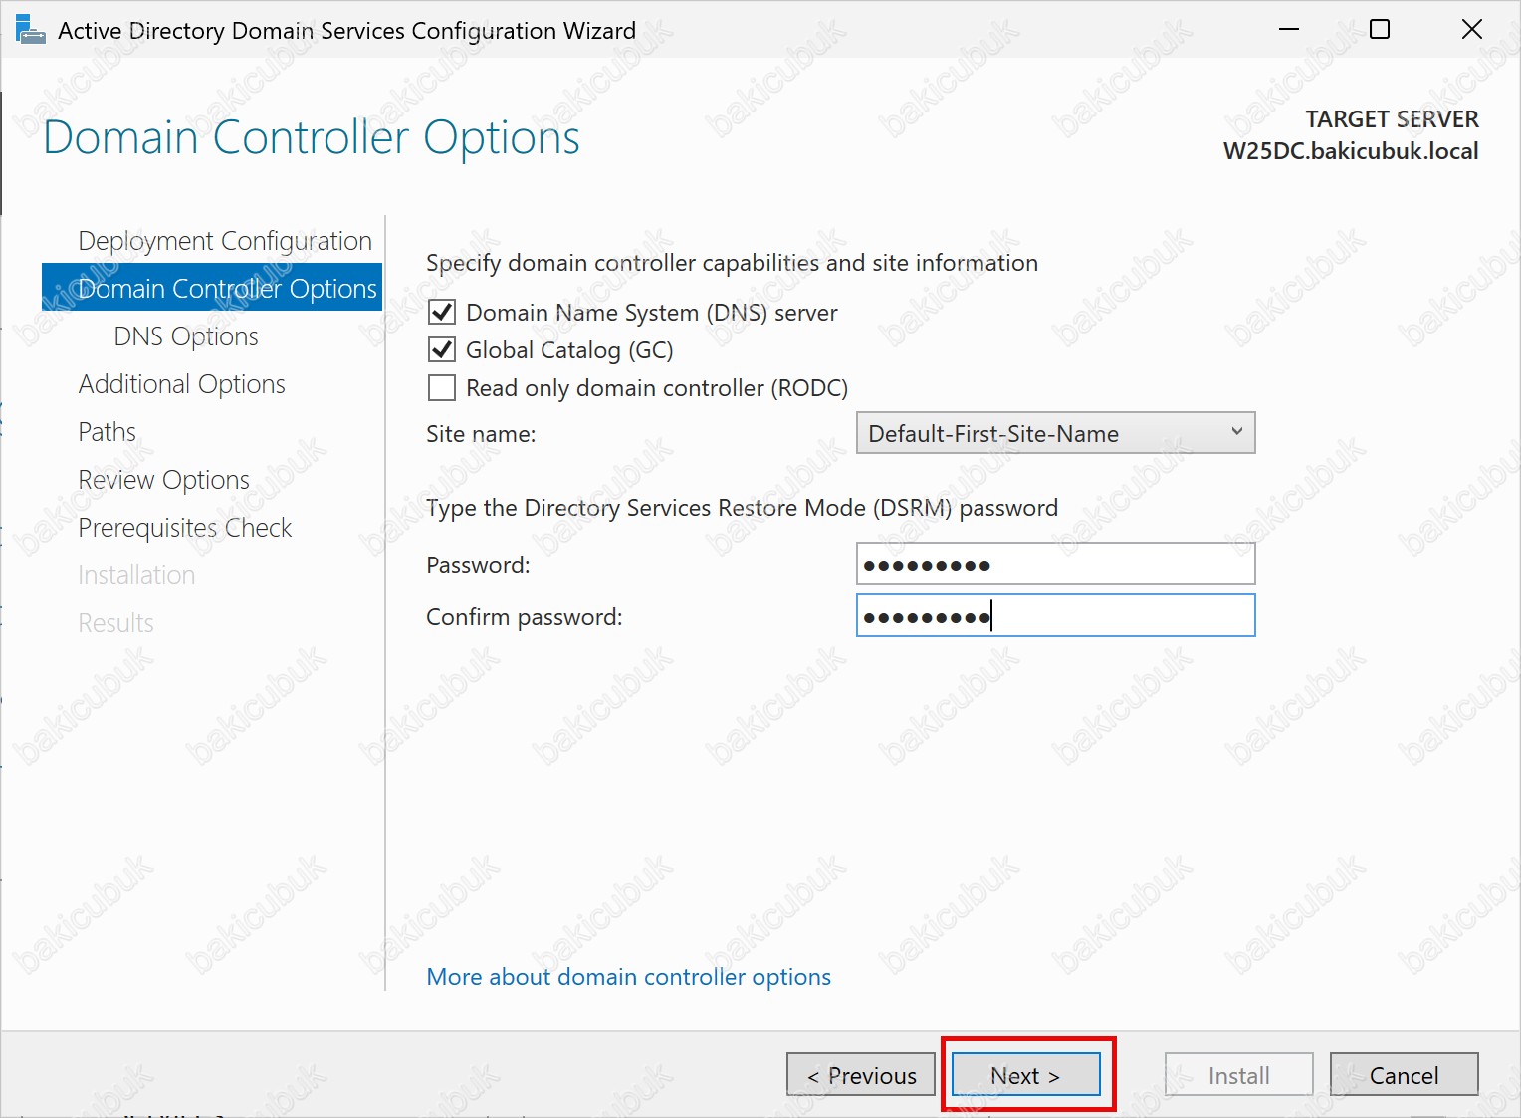Close the wizard window
Viewport: 1521px width, 1118px height.
[x=1472, y=30]
